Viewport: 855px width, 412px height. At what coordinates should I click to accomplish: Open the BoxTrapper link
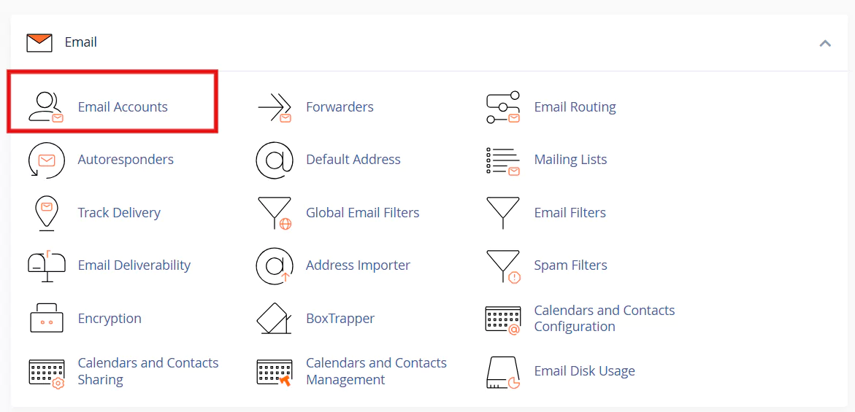[x=340, y=318]
